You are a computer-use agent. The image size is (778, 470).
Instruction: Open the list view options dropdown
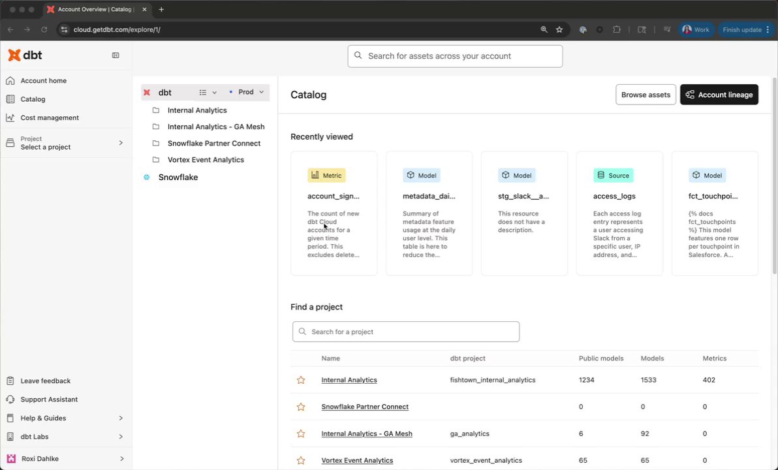pyautogui.click(x=208, y=93)
